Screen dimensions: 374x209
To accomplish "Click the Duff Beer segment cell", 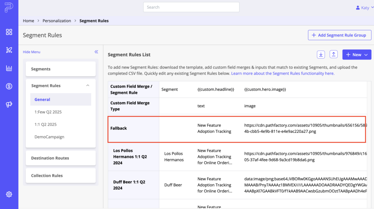I will point(173,185).
